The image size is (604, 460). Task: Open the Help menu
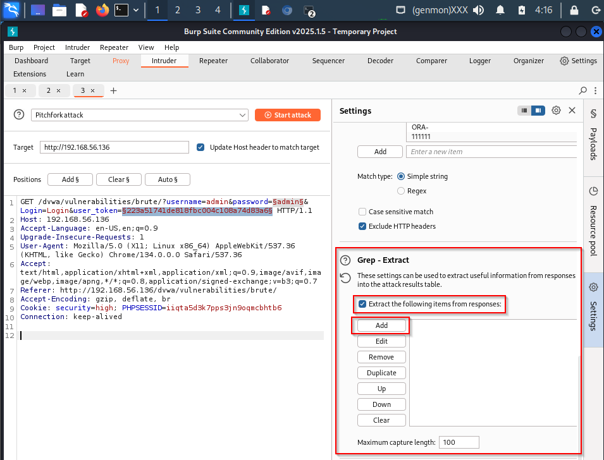tap(171, 47)
